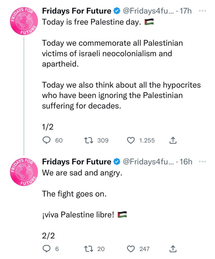This screenshot has width=215, height=259.
Task: Reply to the first tweet
Action: coord(46,140)
